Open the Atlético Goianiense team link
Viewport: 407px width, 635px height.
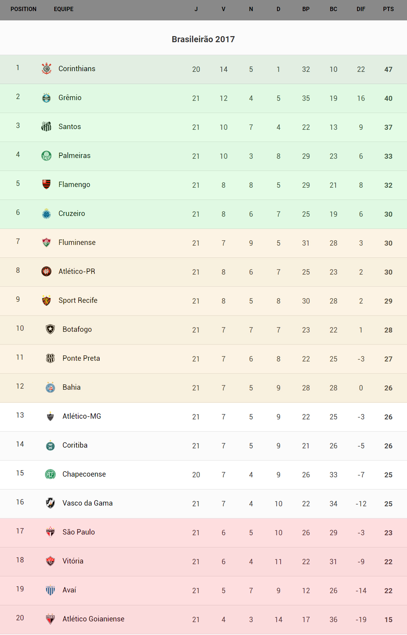click(x=93, y=619)
